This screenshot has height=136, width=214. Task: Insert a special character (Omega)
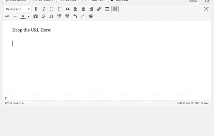[x=51, y=16]
